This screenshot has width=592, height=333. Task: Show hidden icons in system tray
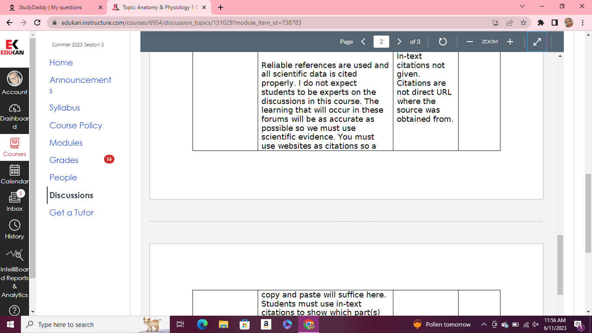coord(484,324)
